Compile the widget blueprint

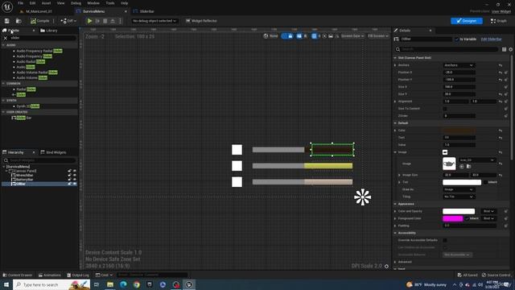39,21
